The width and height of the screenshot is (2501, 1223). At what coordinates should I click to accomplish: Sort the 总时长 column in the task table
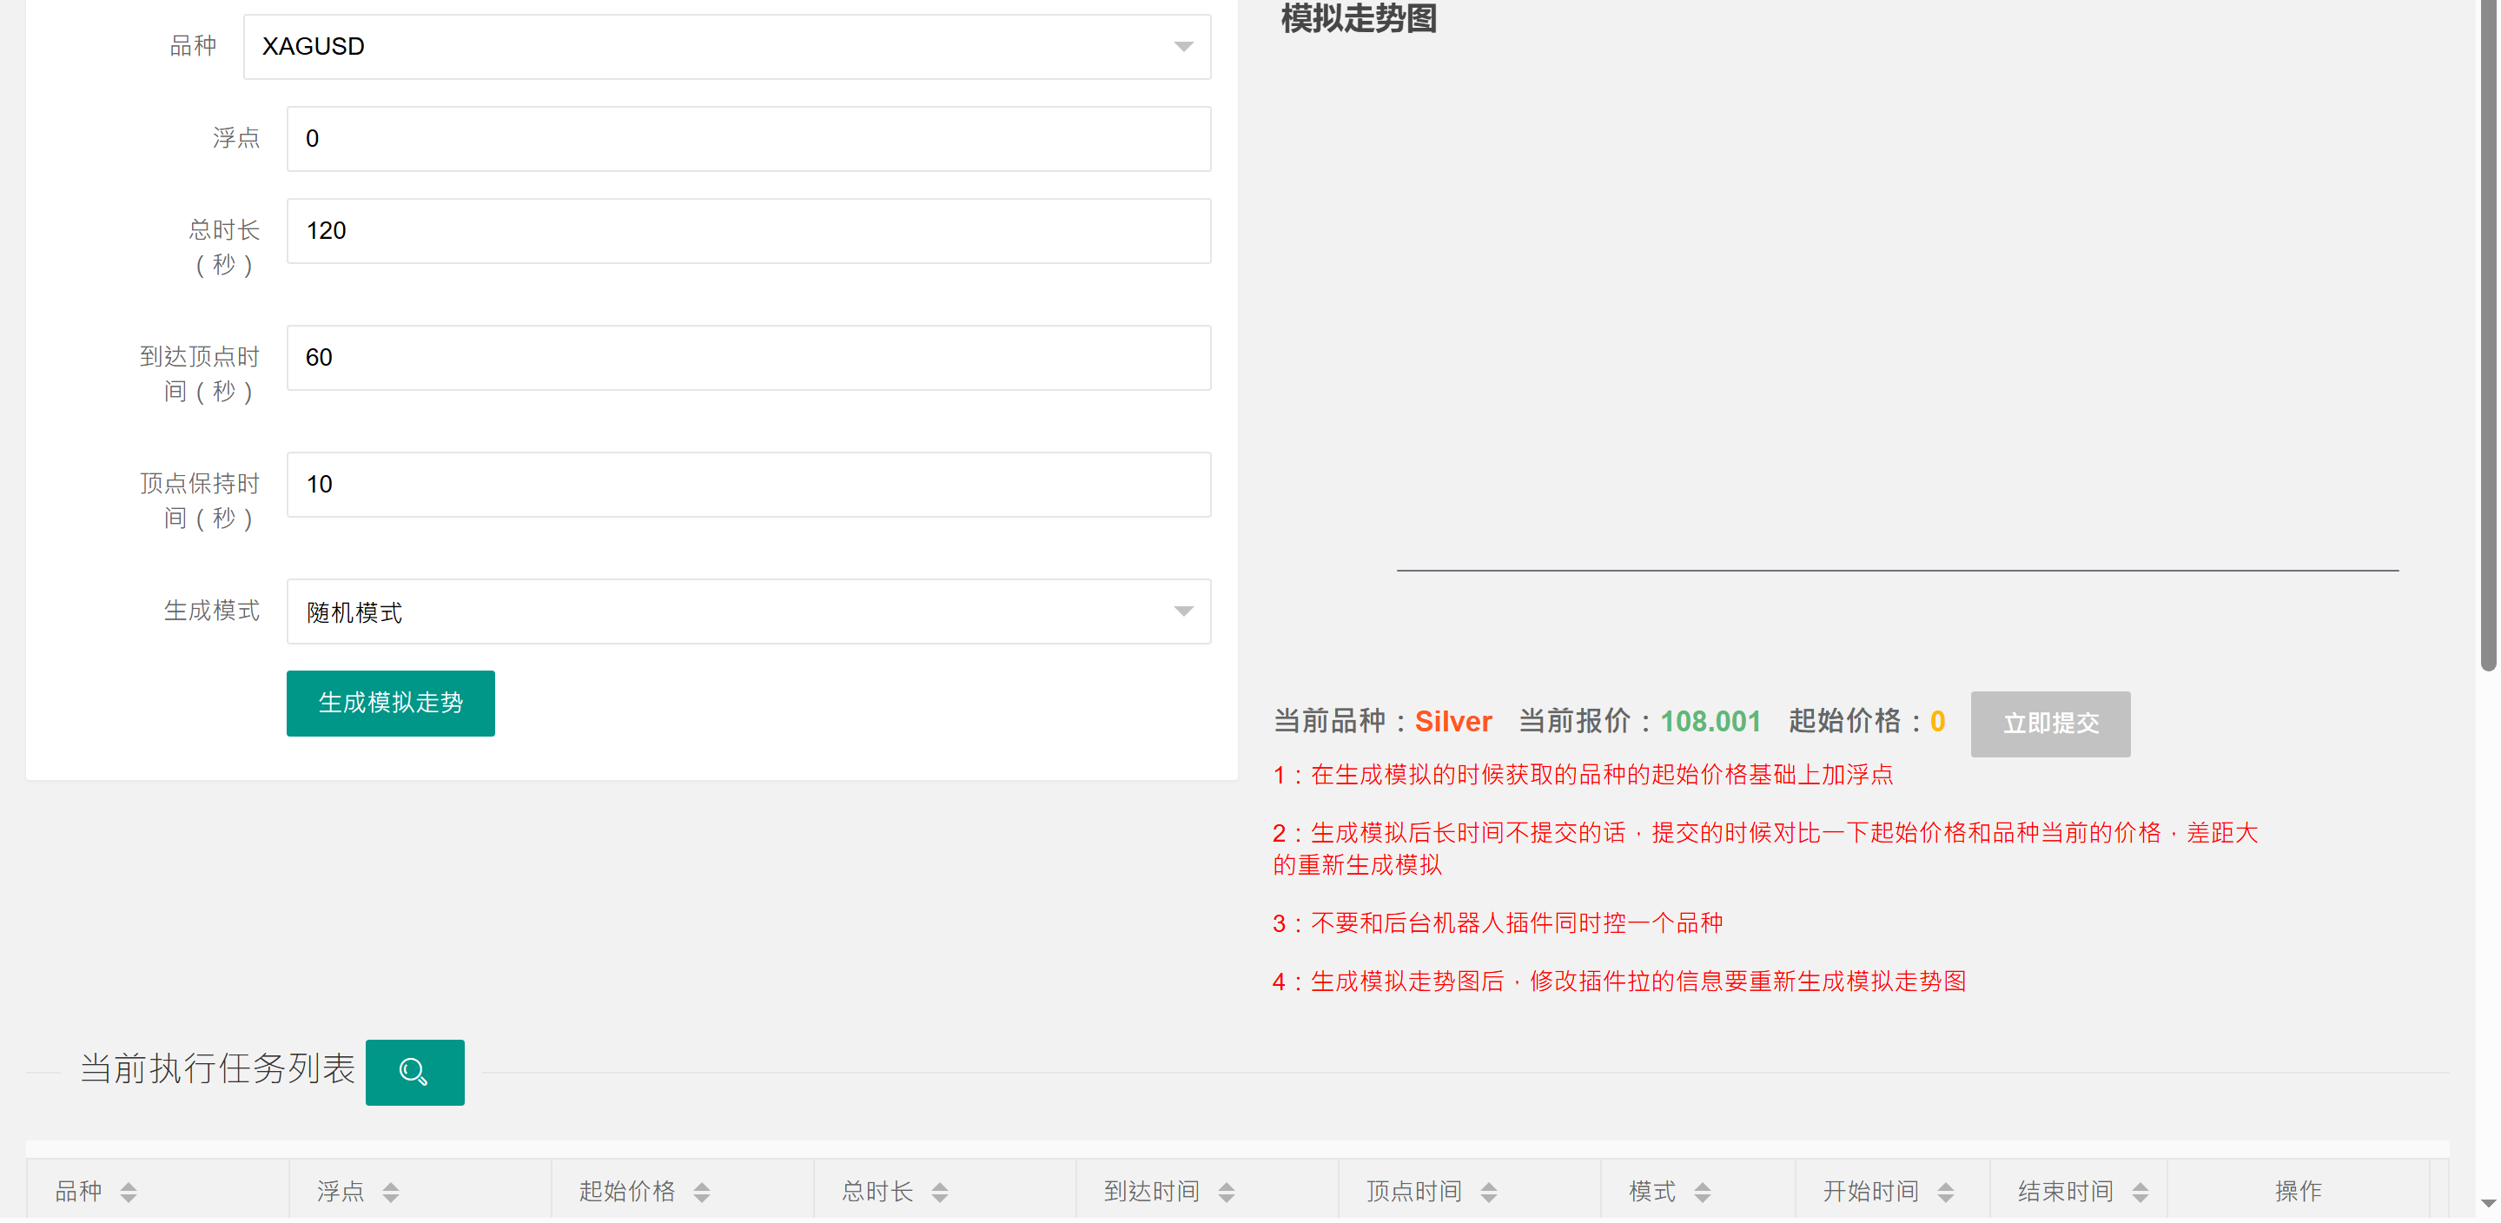pyautogui.click(x=939, y=1192)
